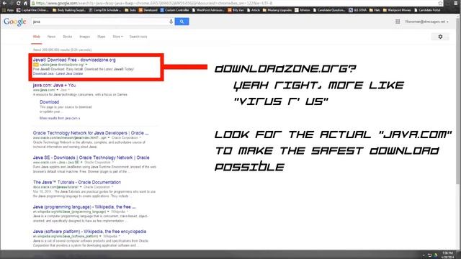Image resolution: width=461 pixels, height=259 pixels.
Task: Select the Web search tab
Action: pyautogui.click(x=37, y=37)
